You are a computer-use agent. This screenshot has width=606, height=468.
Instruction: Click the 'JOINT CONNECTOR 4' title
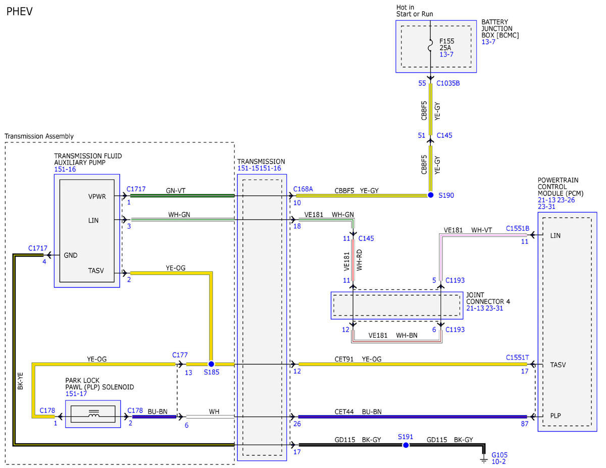pos(487,298)
